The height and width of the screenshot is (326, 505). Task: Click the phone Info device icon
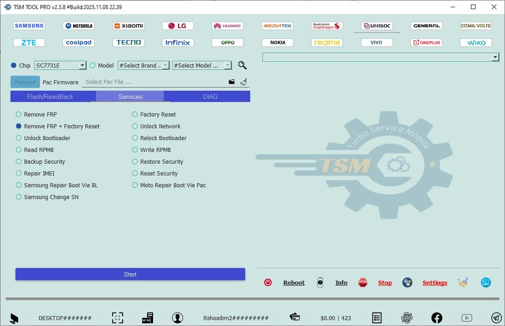tap(320, 282)
